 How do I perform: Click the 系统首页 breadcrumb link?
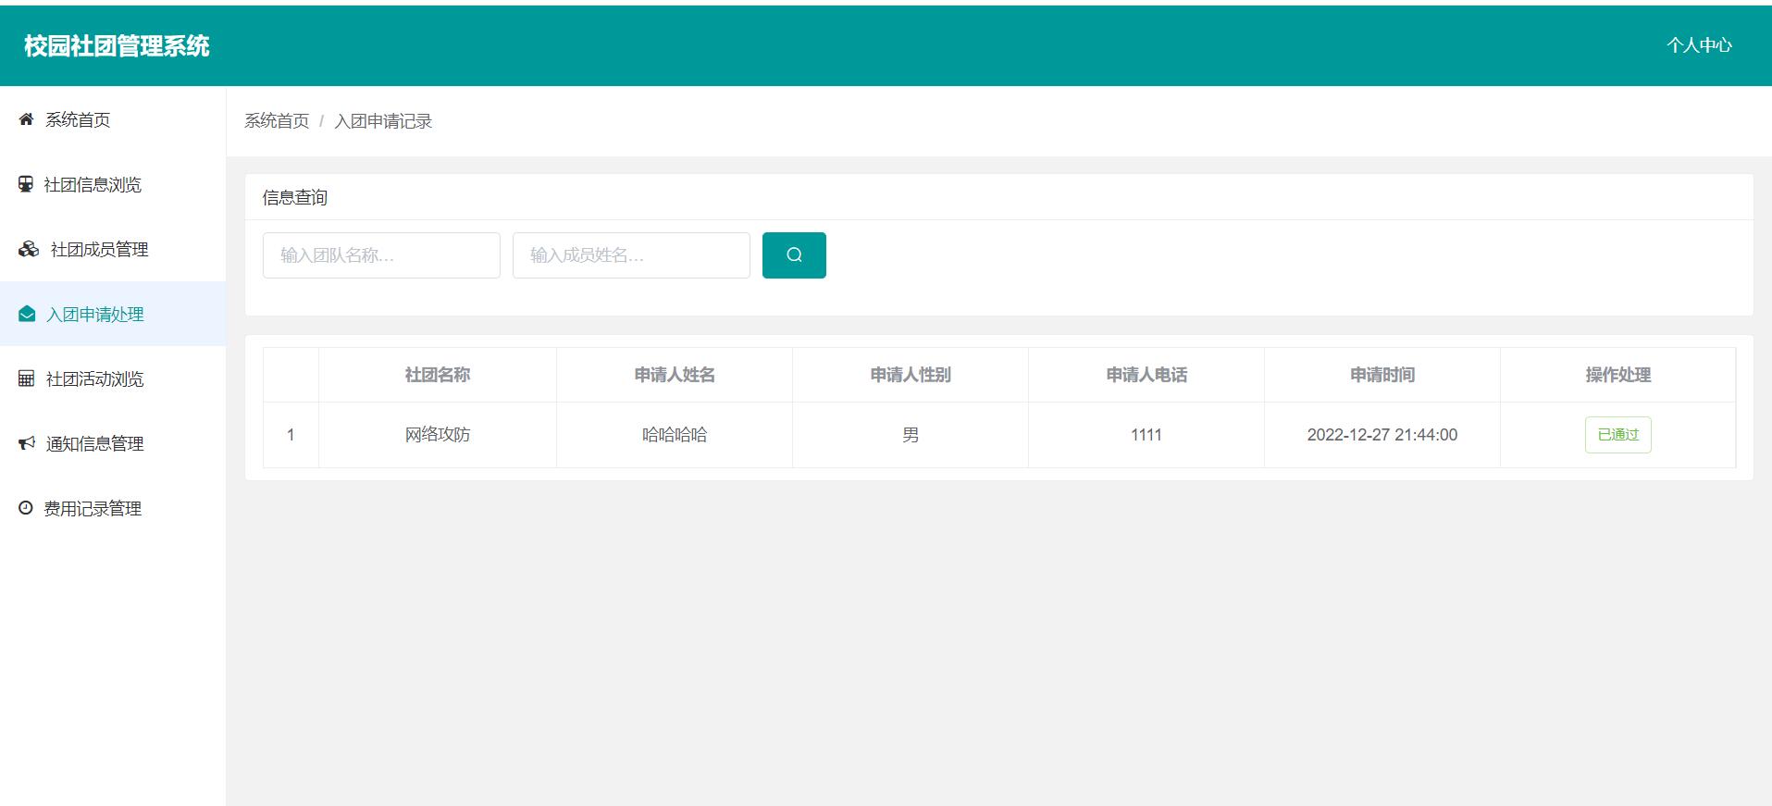pos(277,121)
